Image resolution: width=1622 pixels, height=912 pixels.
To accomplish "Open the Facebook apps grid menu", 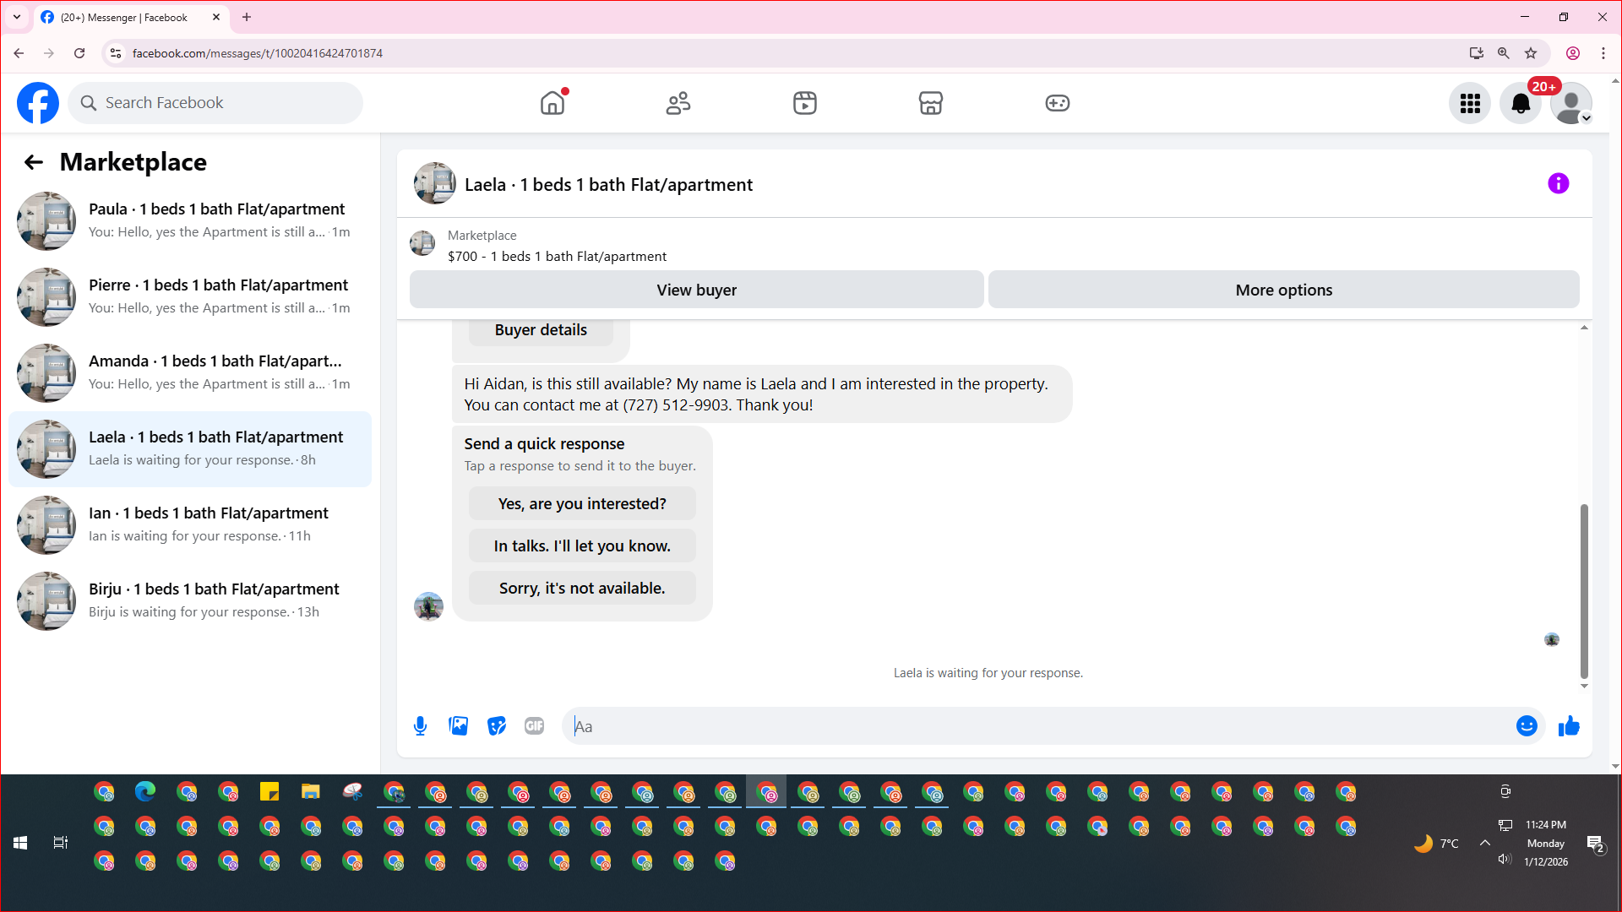I will [x=1470, y=103].
